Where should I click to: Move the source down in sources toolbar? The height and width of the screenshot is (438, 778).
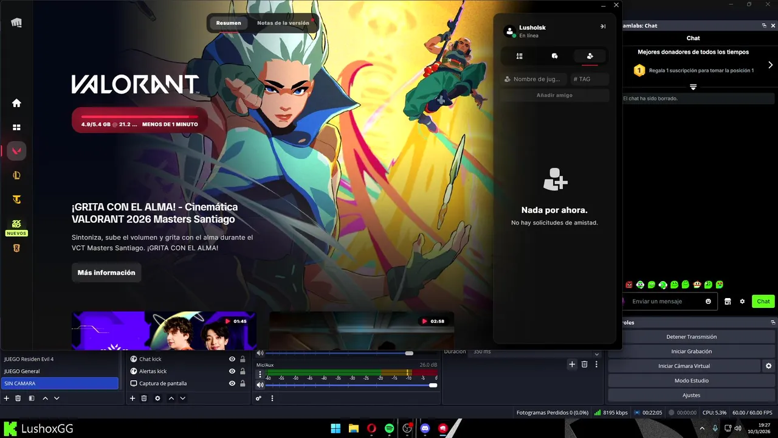182,398
